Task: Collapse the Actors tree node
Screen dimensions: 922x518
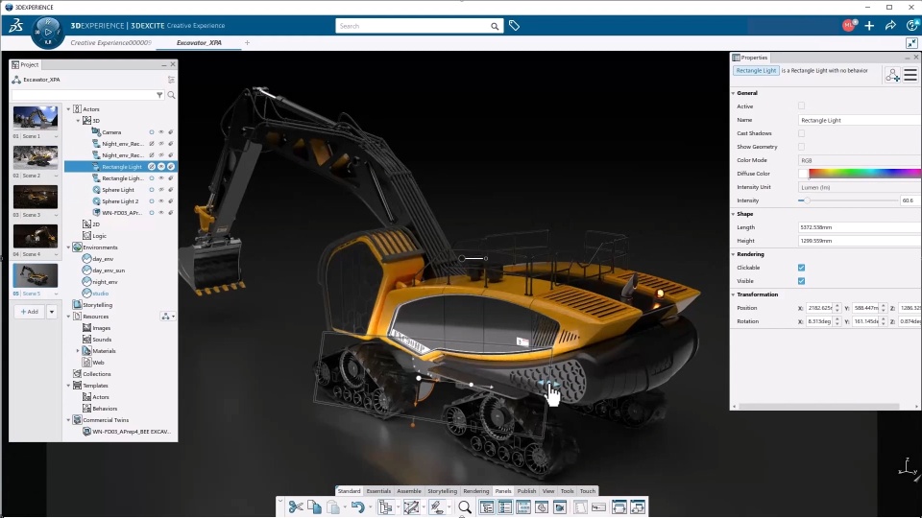Action: (69, 109)
